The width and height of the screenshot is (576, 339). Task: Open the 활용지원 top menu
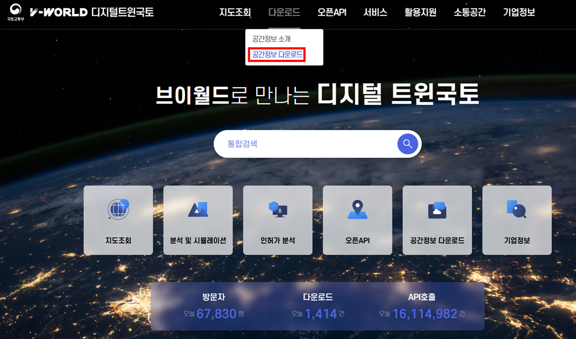(420, 12)
